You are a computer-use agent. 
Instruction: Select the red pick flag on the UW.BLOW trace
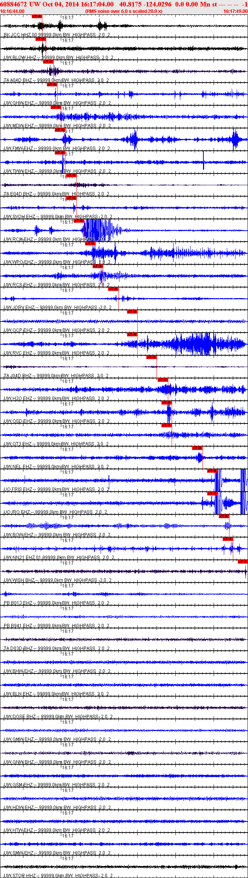(40, 39)
